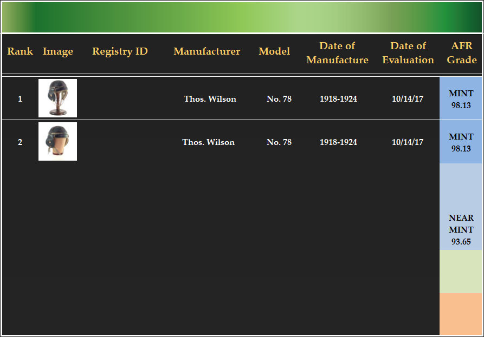The height and width of the screenshot is (337, 484).
Task: Sort by the Date of Manufacture header
Action: click(x=337, y=53)
